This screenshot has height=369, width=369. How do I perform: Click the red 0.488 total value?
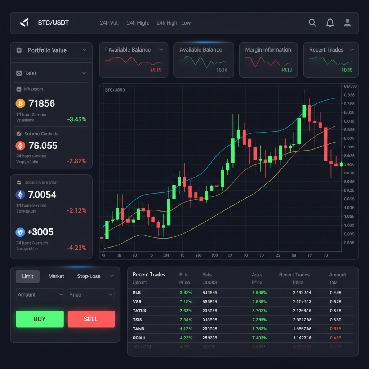pos(335,338)
